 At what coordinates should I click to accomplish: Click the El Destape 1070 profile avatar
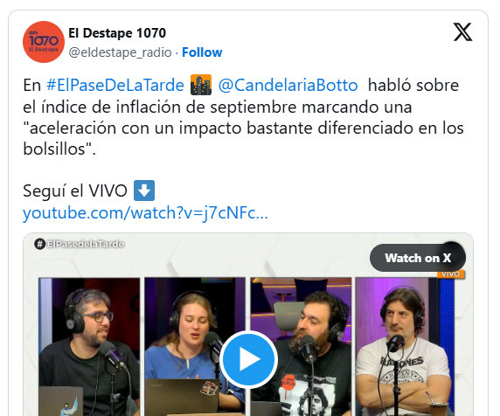(x=44, y=42)
